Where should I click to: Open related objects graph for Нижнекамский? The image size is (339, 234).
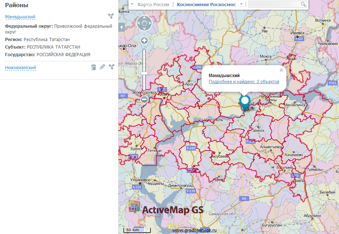point(111,67)
